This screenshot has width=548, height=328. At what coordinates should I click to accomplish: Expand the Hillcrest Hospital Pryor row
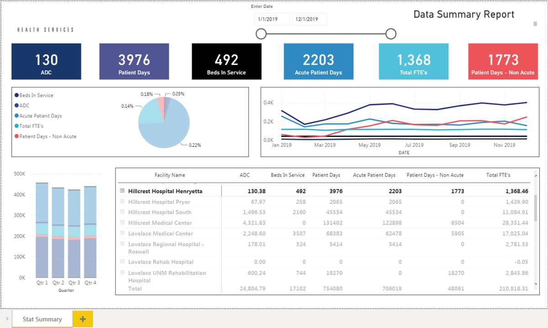tap(122, 201)
